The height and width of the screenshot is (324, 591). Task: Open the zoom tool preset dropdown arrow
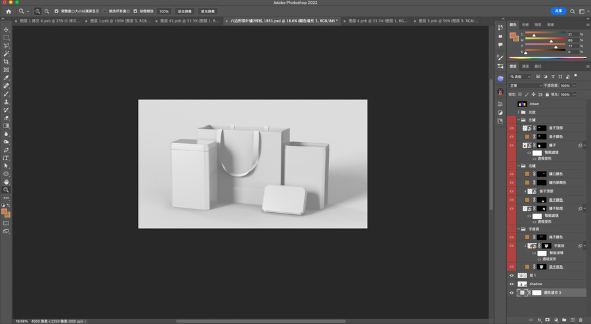(x=28, y=12)
